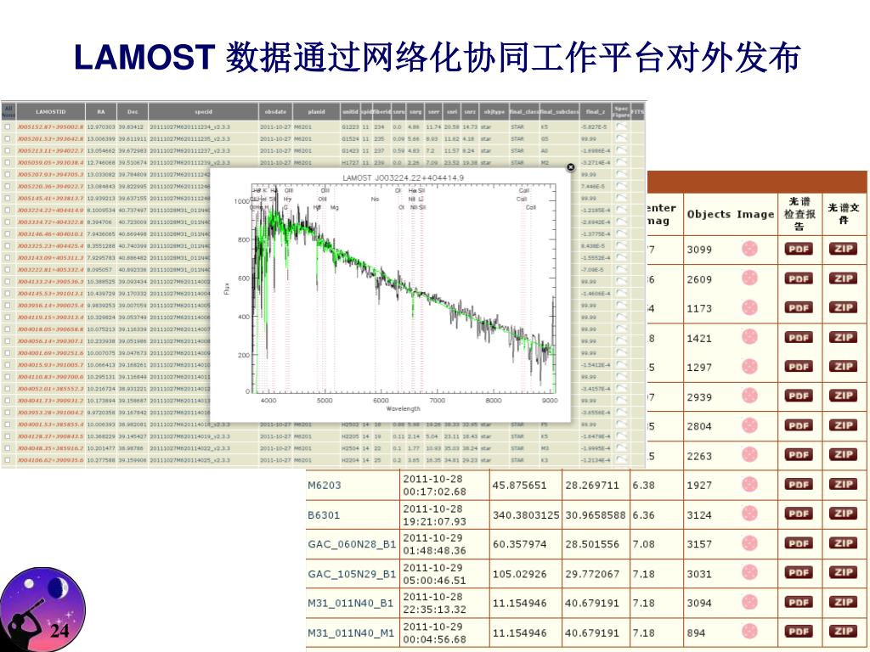
Task: Download ZIP for 3099 objects row
Action: (843, 249)
